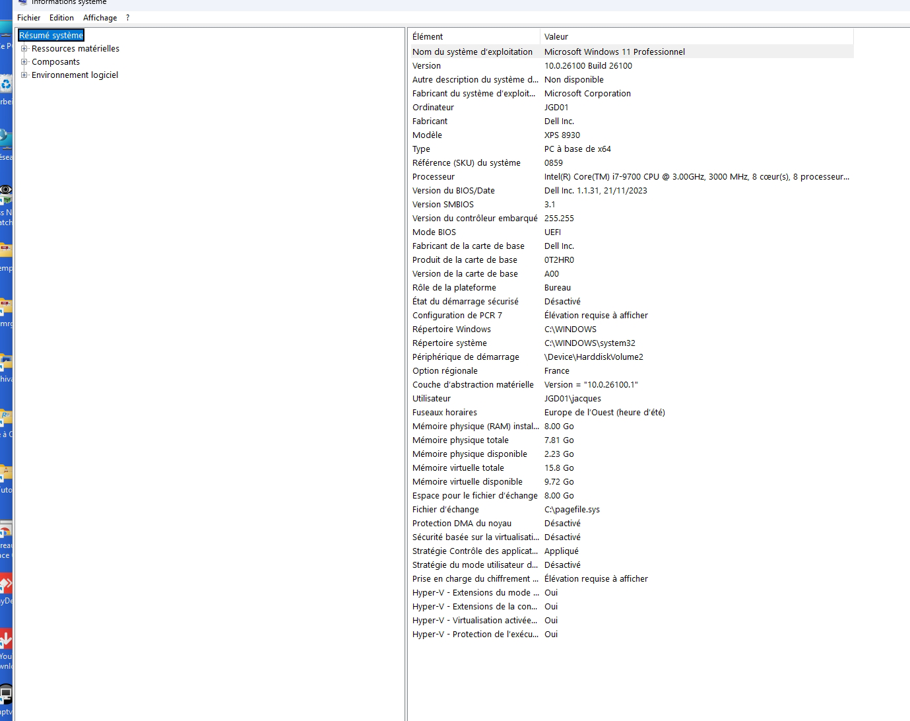Click the Corbeille recycle bin desktop icon
910x721 pixels.
pos(6,85)
